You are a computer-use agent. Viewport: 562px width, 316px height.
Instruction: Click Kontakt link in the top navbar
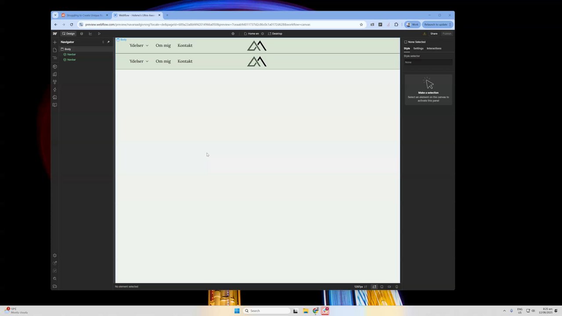click(185, 46)
